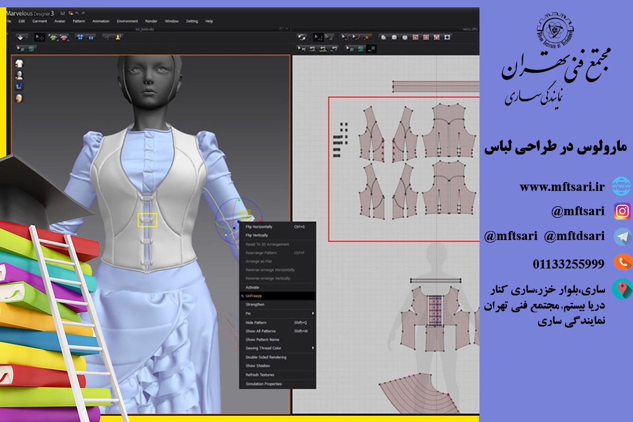Choose Flip Horizontally in context menu
Screen dimensions: 633x422
pos(277,227)
